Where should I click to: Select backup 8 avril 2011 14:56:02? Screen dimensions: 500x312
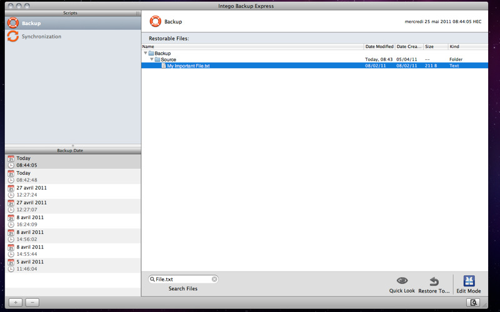click(72, 236)
